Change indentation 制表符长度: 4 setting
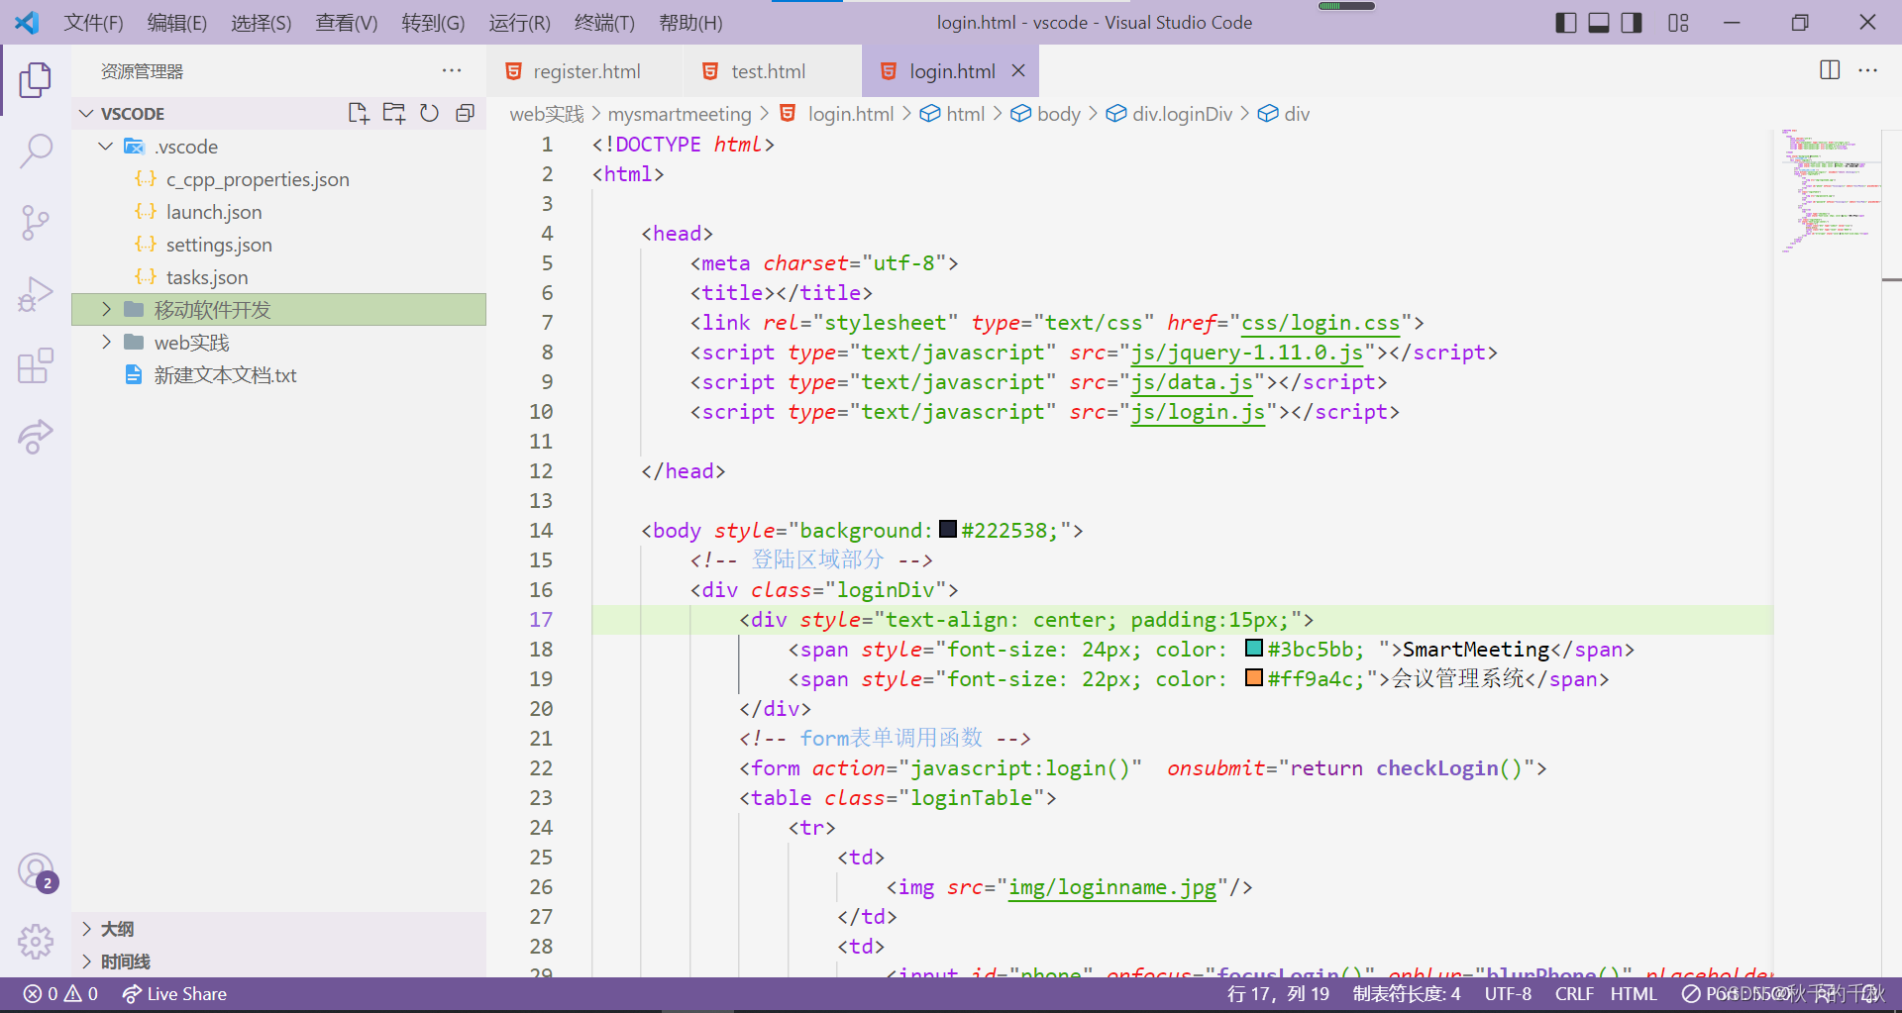Screen dimensions: 1902x1013 pyautogui.click(x=1407, y=994)
